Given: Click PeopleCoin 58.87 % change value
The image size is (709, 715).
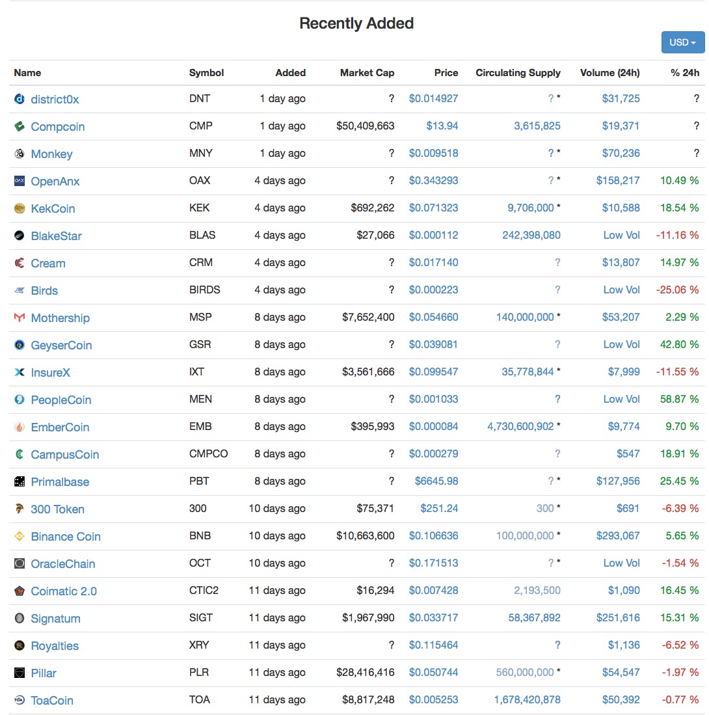Looking at the screenshot, I should (679, 399).
